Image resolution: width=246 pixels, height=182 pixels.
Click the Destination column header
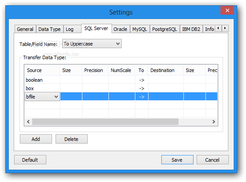click(165, 70)
